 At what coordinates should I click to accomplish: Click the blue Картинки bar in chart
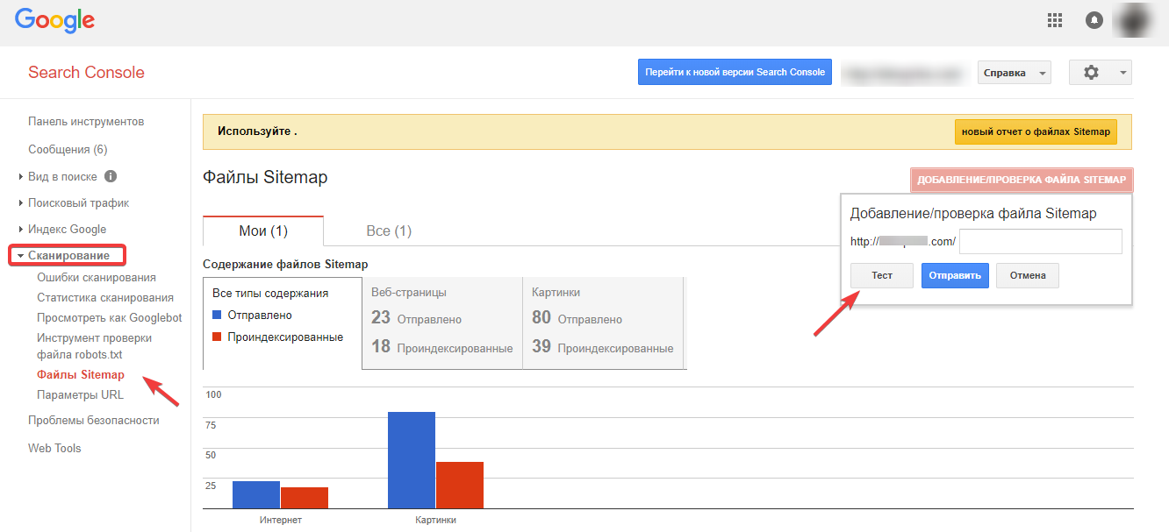(412, 460)
